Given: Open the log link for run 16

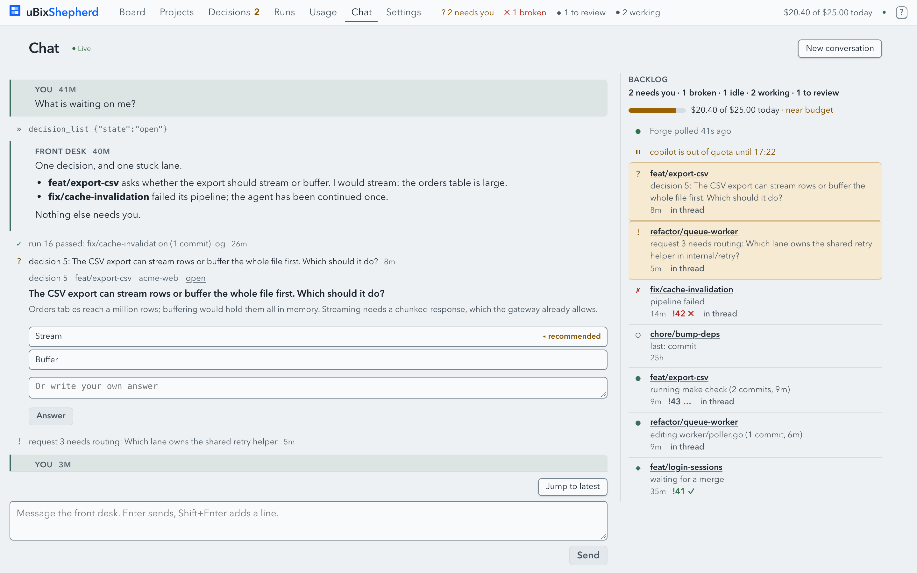Looking at the screenshot, I should (x=219, y=244).
